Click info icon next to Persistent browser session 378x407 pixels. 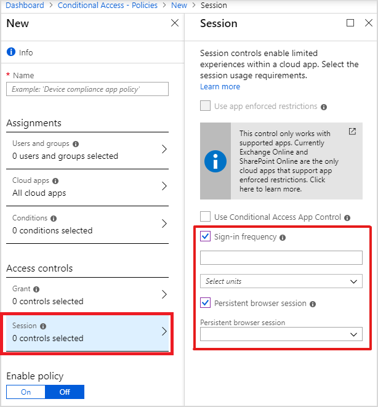pyautogui.click(x=313, y=304)
